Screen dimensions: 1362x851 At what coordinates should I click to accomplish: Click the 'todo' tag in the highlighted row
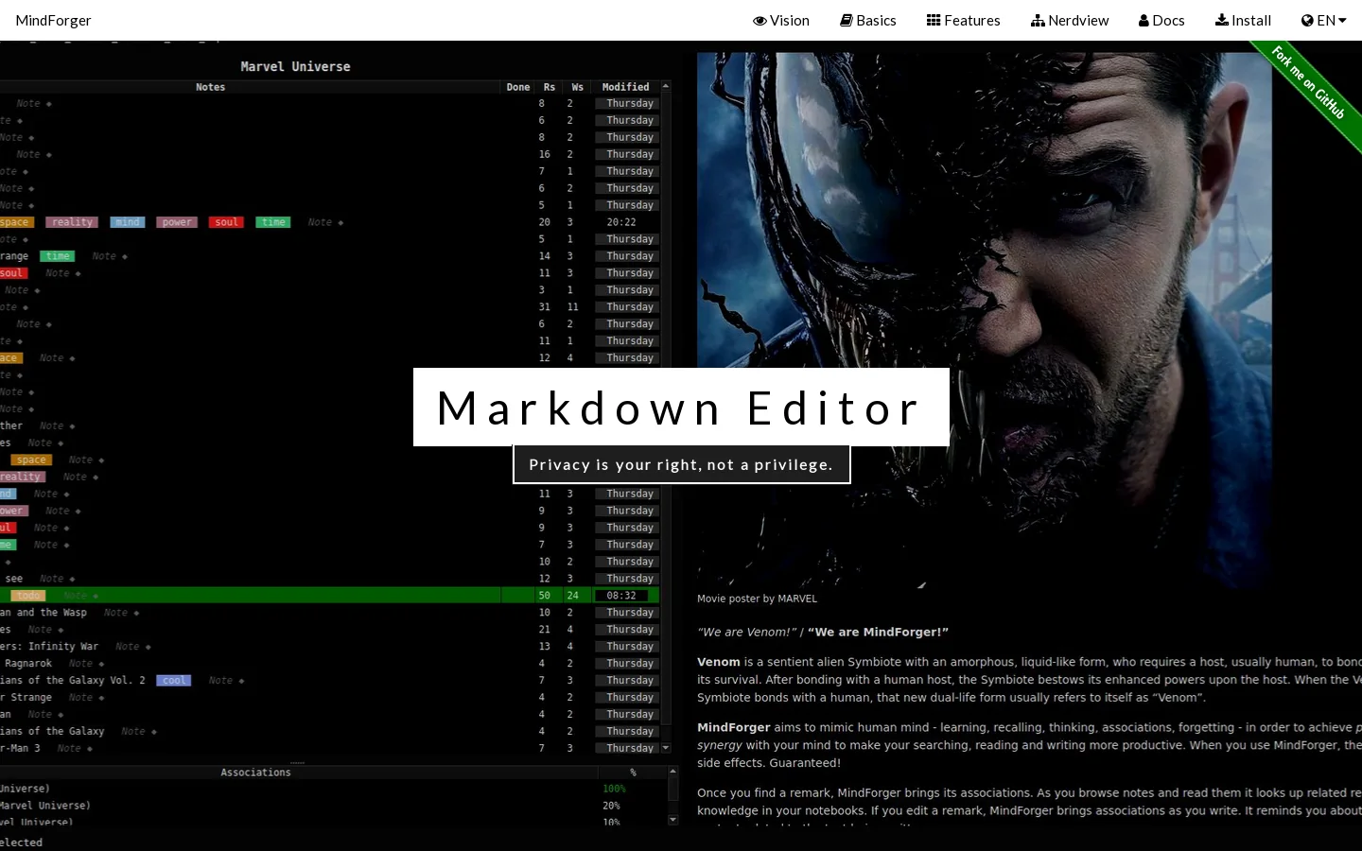pyautogui.click(x=28, y=595)
